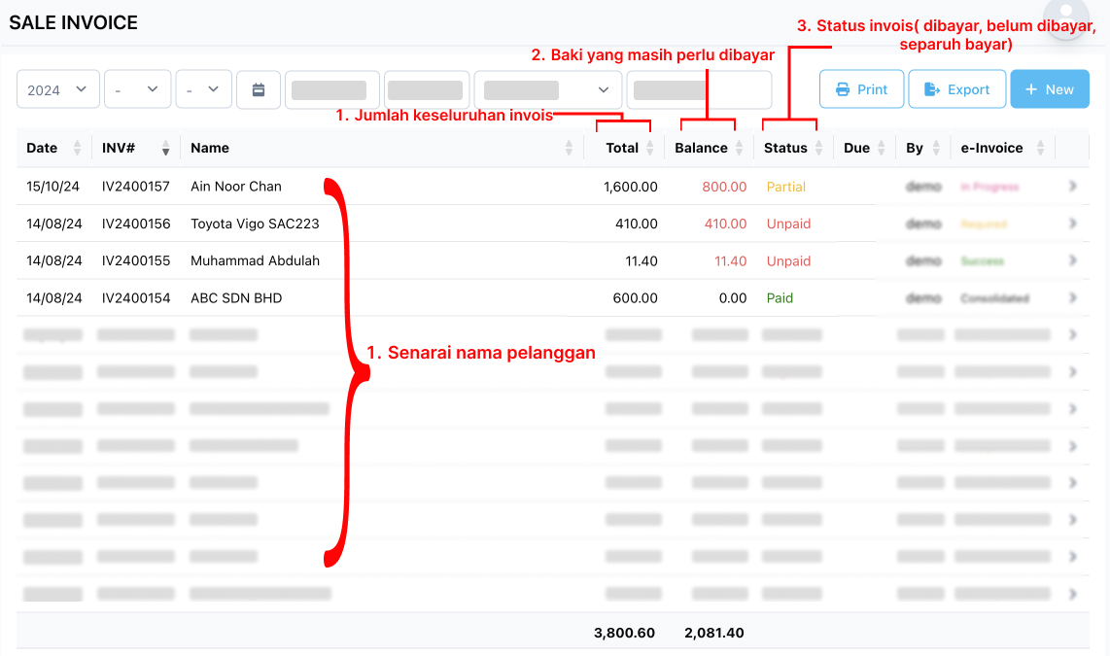Click customer Toyota Vigo SAC223
Screen dimensions: 1110x656
click(x=255, y=224)
